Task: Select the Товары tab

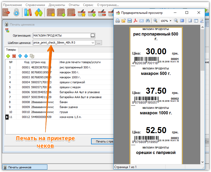Action: point(11,50)
